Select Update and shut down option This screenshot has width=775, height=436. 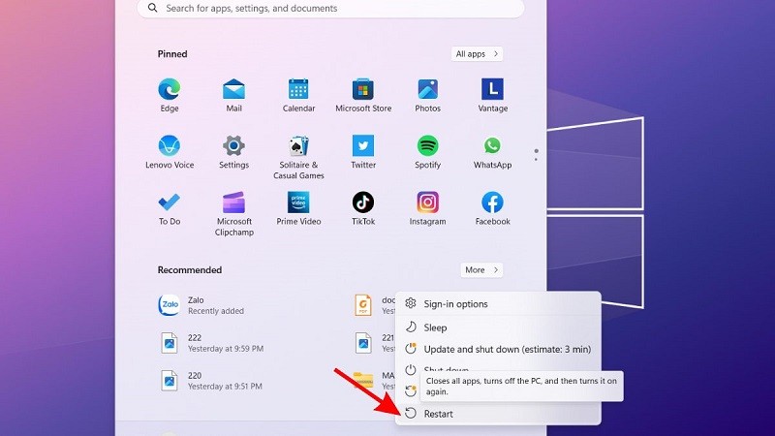507,349
